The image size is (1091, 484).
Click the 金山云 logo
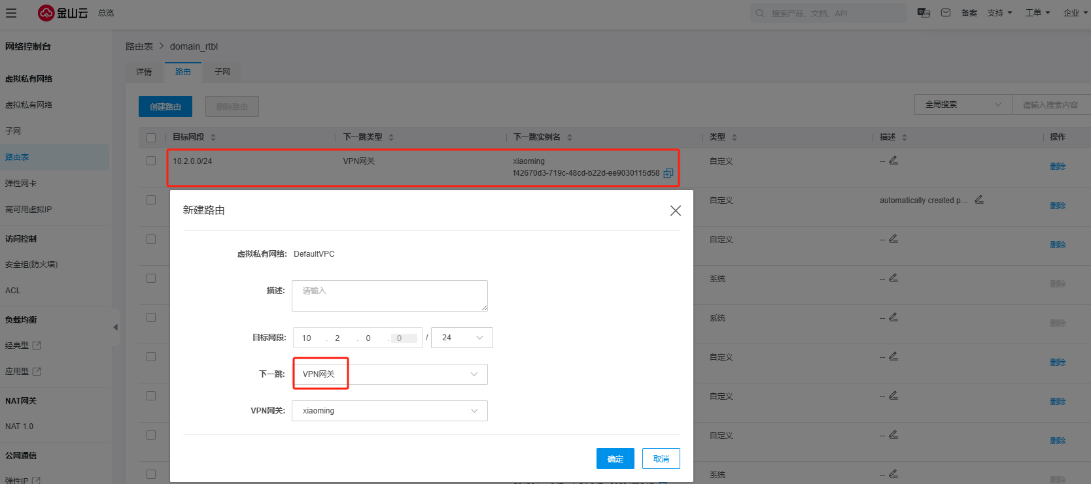[63, 13]
